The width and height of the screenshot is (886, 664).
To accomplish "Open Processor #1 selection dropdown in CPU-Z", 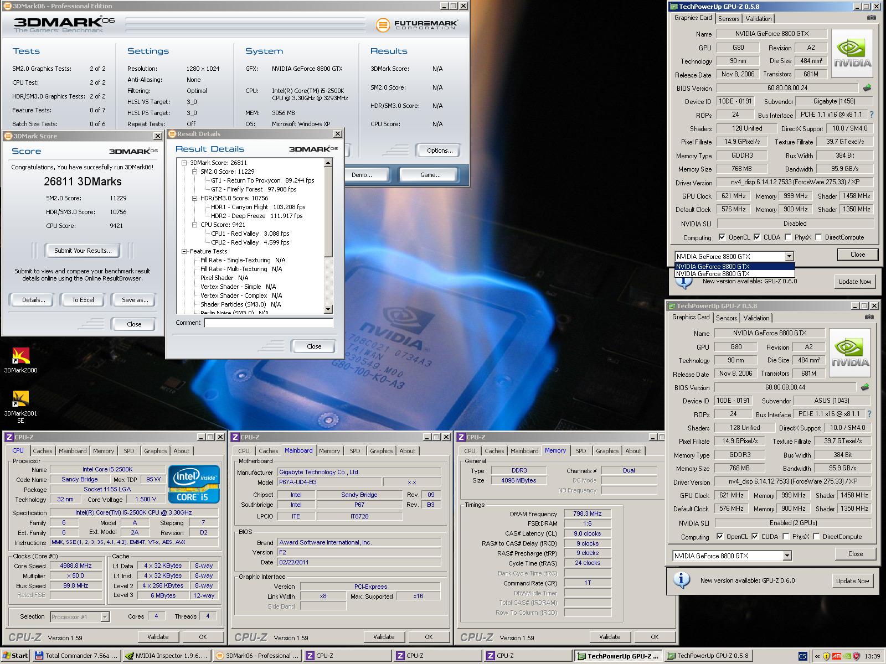I will (105, 616).
